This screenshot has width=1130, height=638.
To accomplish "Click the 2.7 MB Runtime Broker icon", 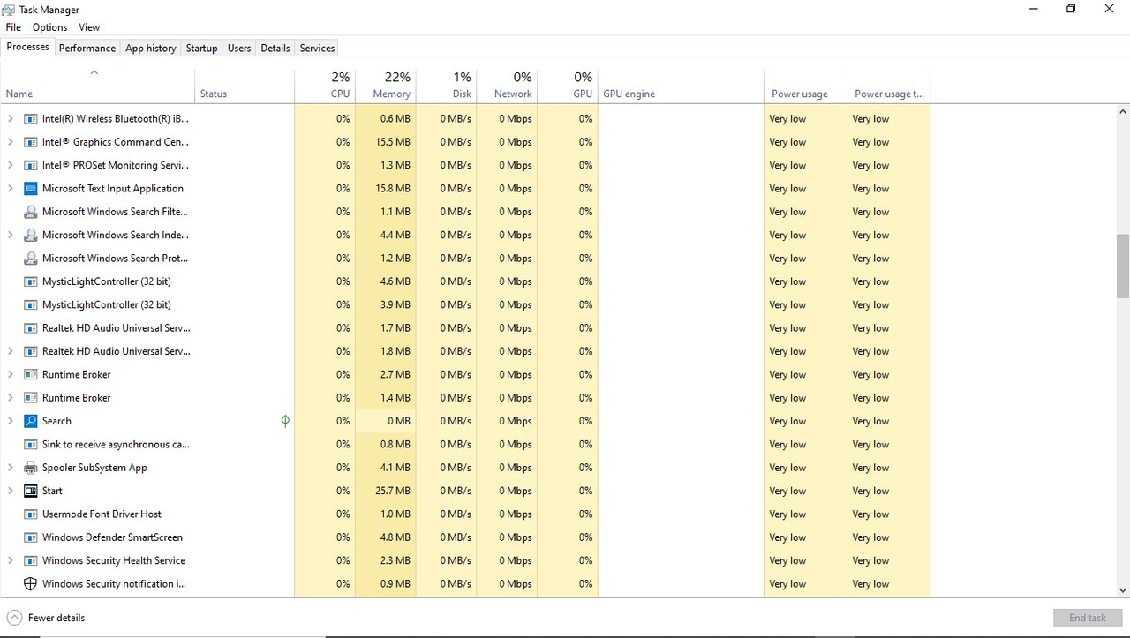I will [31, 374].
